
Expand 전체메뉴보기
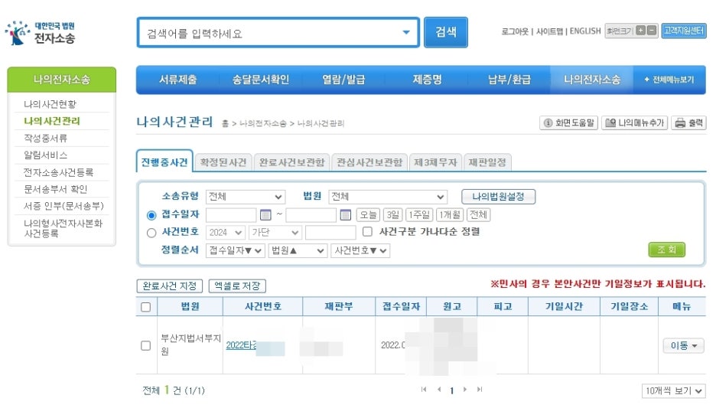[669, 80]
